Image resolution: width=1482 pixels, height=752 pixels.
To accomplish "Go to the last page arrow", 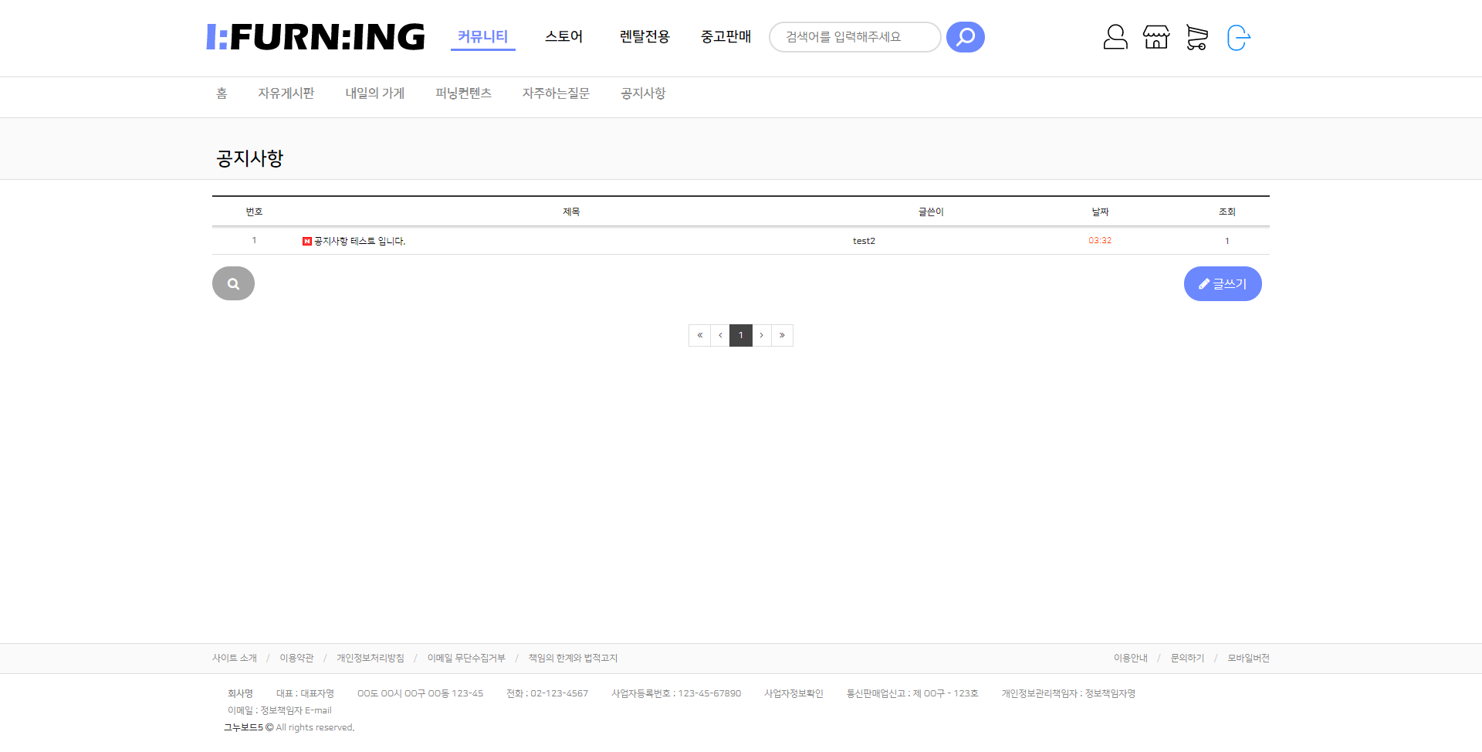I will 782,335.
